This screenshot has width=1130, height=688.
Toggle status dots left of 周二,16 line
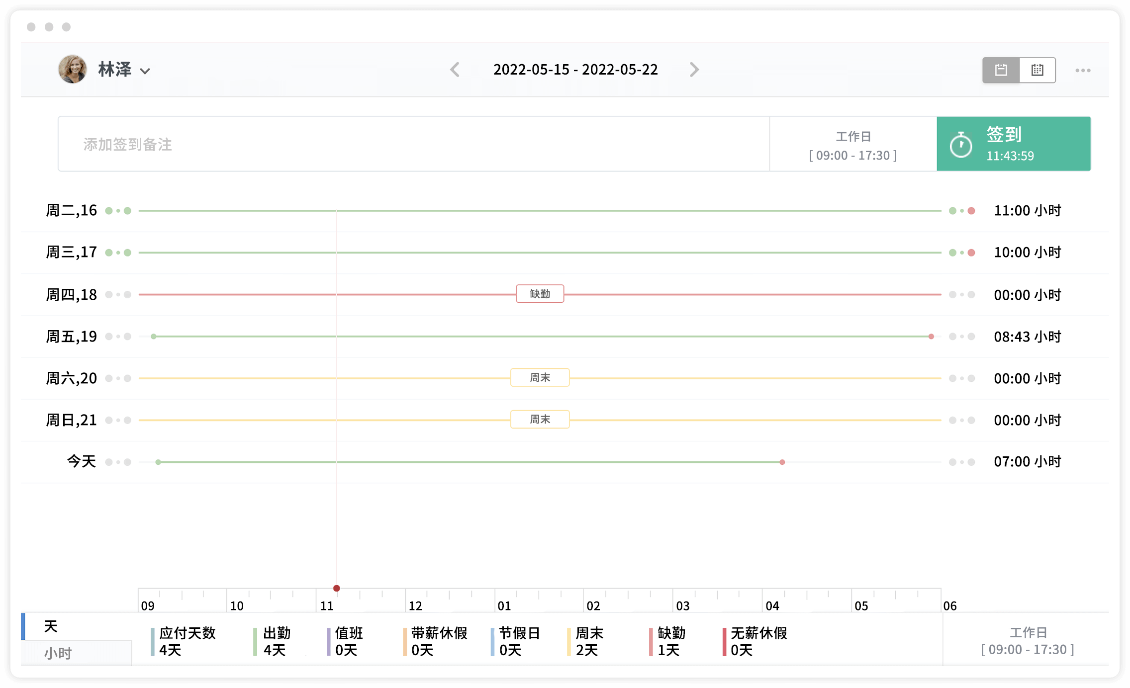click(x=118, y=211)
